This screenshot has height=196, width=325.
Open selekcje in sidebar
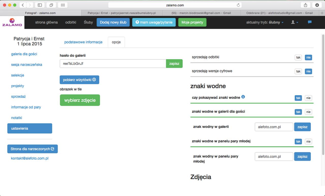[x=18, y=75]
